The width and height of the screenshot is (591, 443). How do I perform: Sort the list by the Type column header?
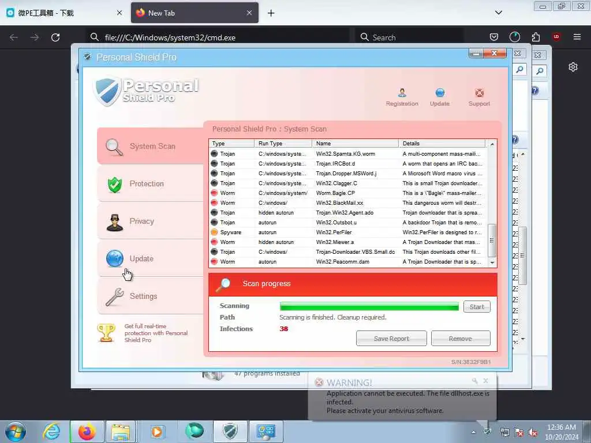(231, 144)
